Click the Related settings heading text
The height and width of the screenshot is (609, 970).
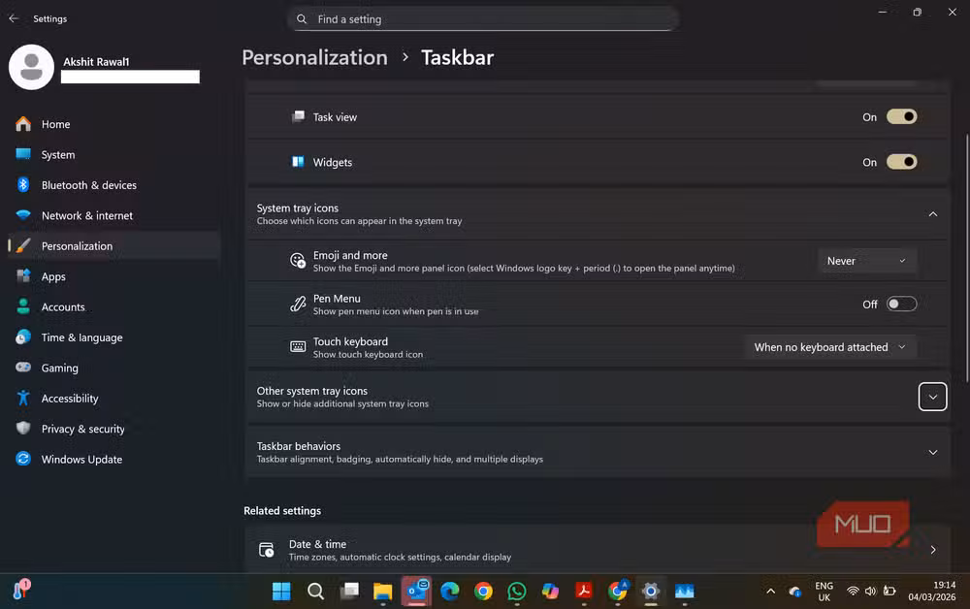click(x=282, y=511)
